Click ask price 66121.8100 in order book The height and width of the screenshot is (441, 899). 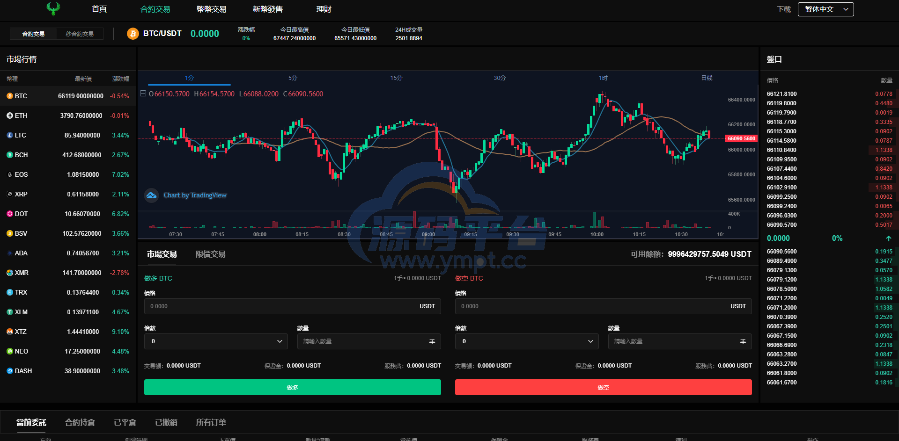pos(781,94)
